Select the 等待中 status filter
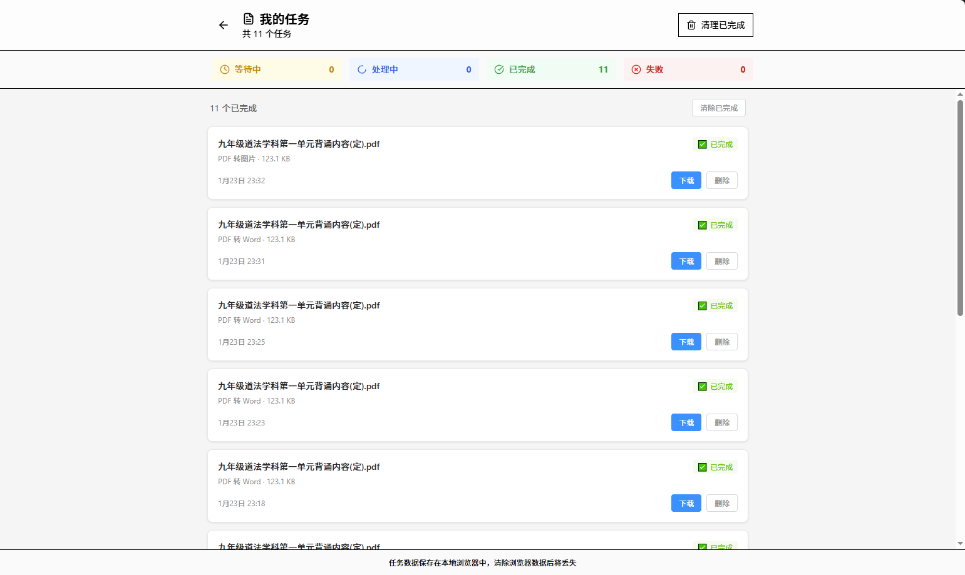965x575 pixels. [277, 69]
